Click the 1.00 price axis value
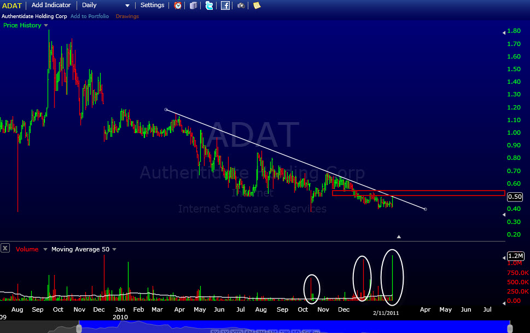This screenshot has height=333, width=530. [514, 133]
